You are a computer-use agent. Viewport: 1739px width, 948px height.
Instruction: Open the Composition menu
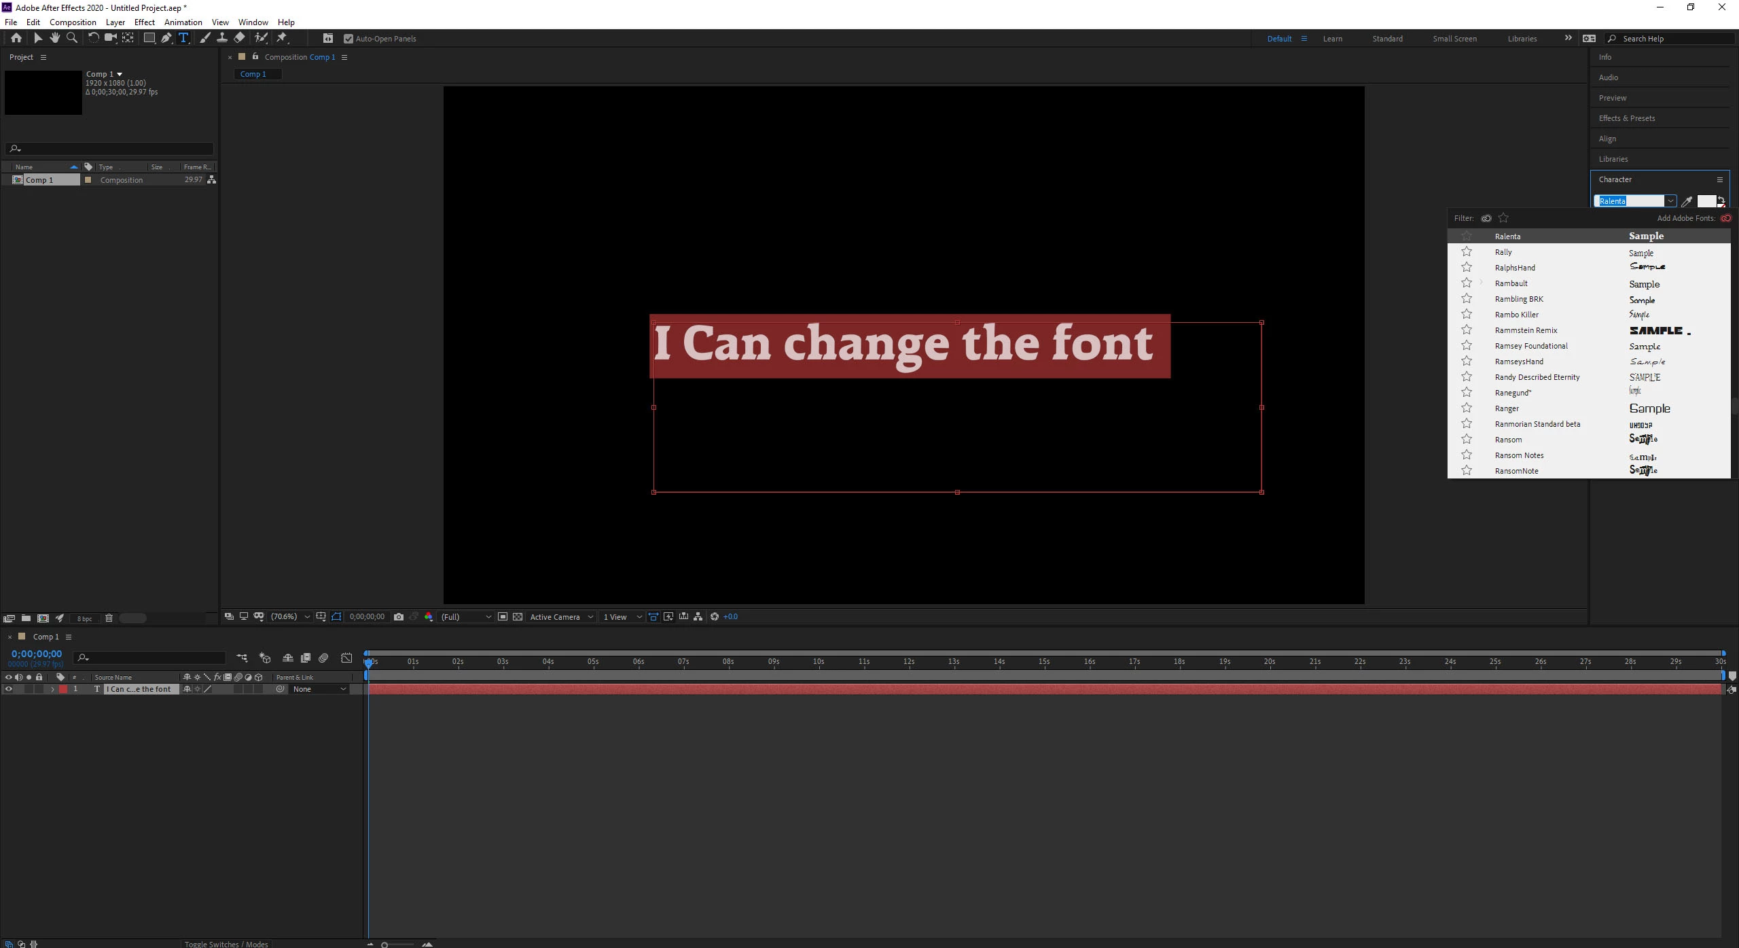pyautogui.click(x=73, y=22)
